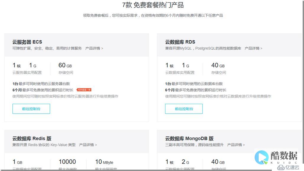Click the 1 GB value in Redis card
The width and height of the screenshot is (304, 171).
(17, 162)
